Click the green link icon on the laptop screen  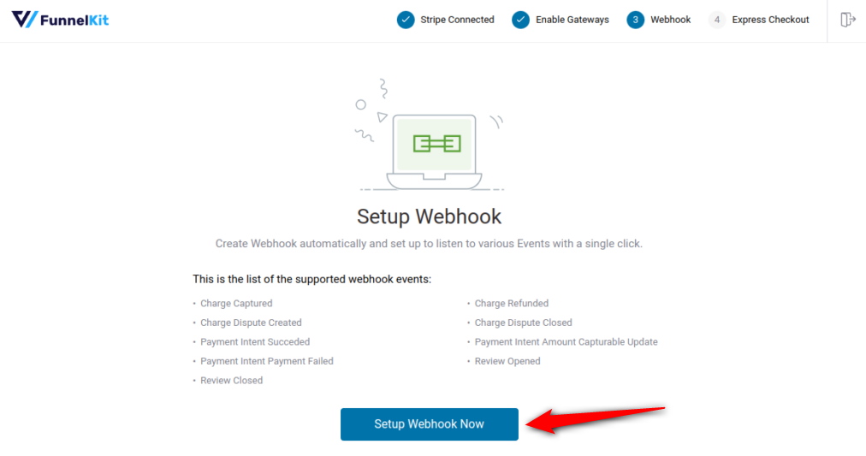(x=437, y=144)
